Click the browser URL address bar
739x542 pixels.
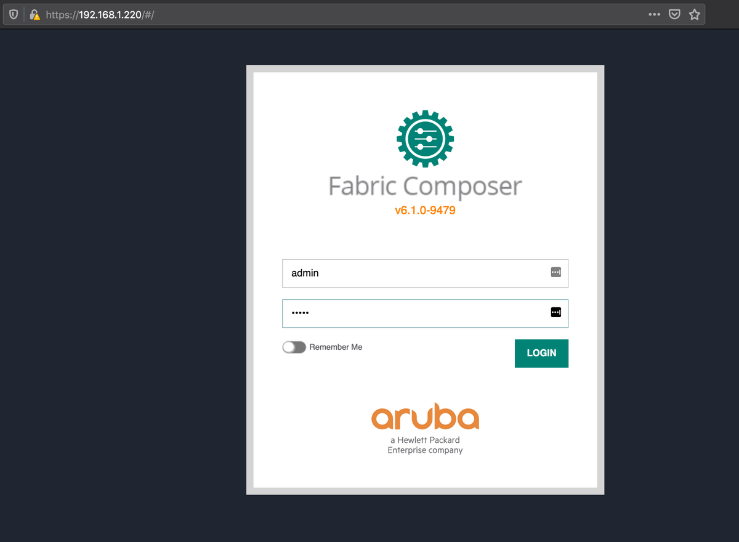point(369,15)
